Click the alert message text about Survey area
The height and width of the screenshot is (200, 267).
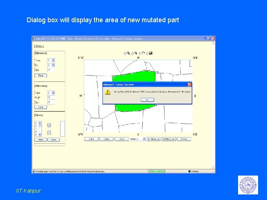(x=152, y=92)
